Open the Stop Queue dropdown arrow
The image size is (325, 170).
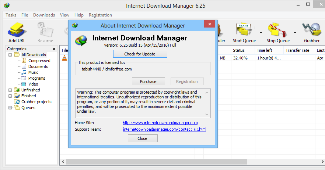(x=295, y=33)
